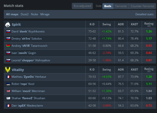Screen dimensions: 157x113
Task: Open the Detailed stats link
Action: pos(144,14)
